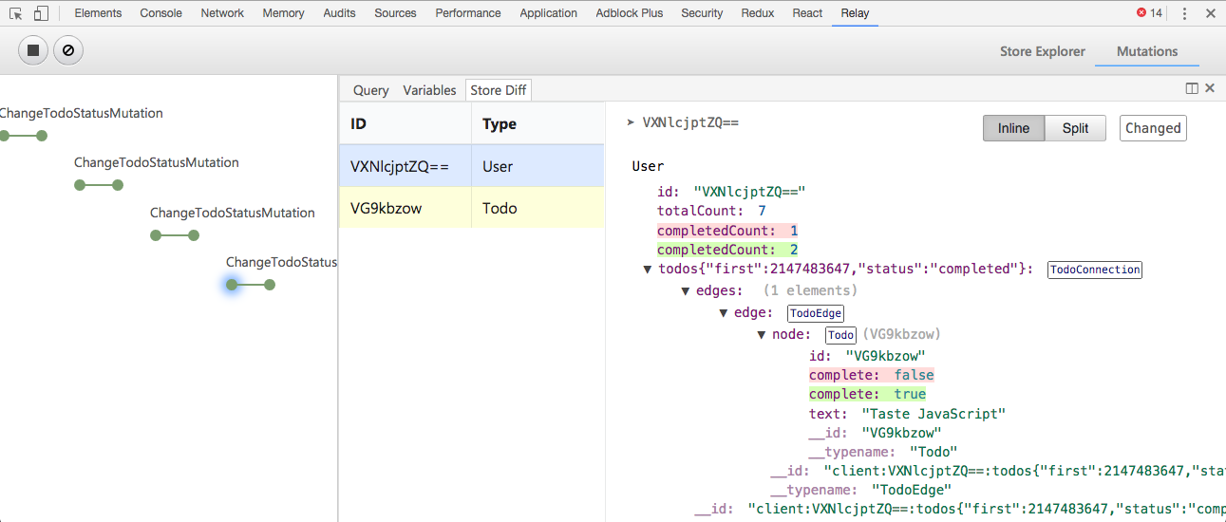Clear recorded mutations with the circle-slash button

68,50
